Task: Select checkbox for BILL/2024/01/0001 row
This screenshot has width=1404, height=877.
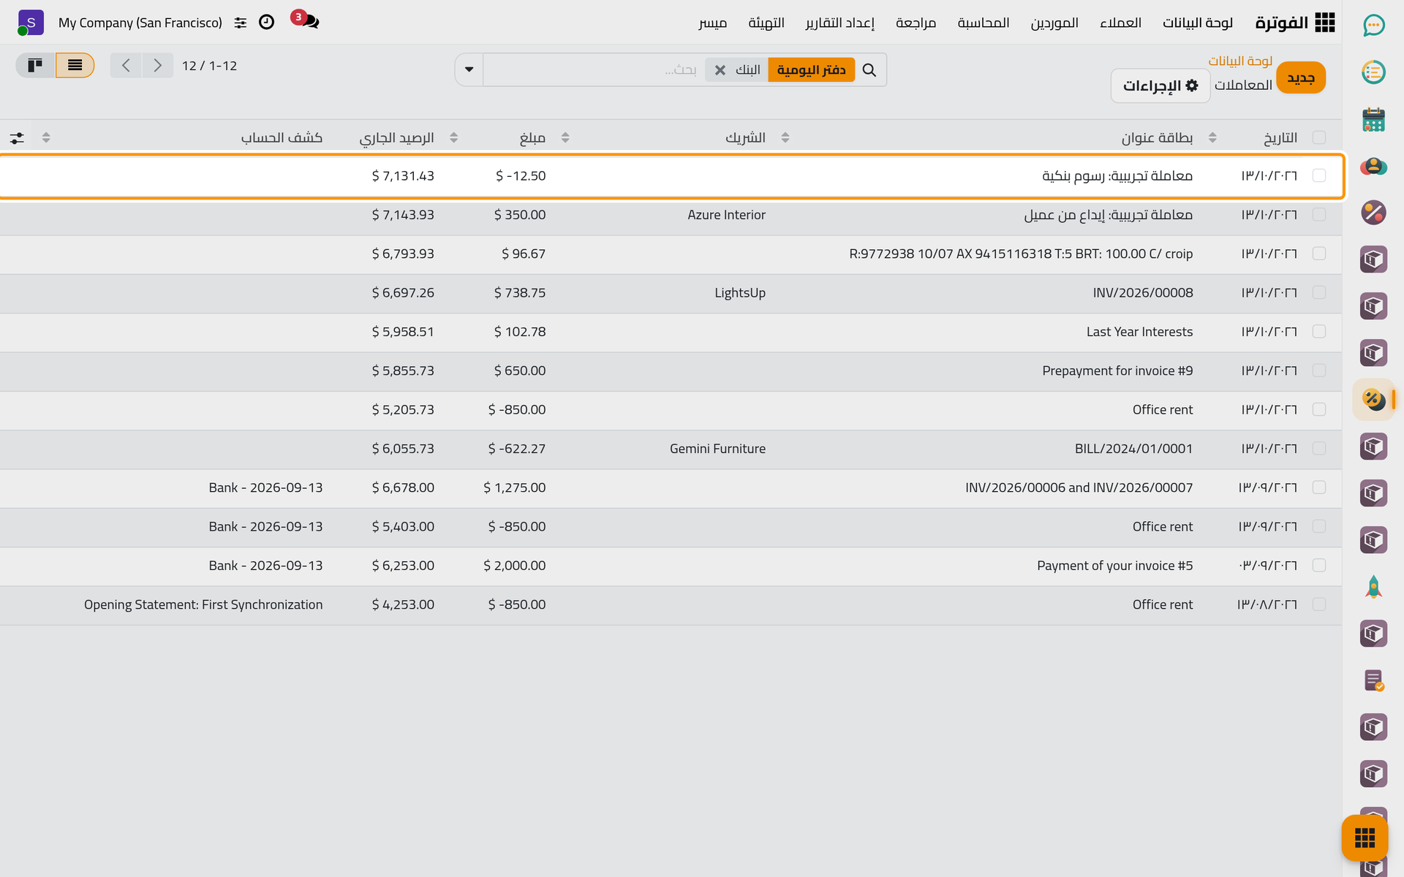Action: [x=1319, y=448]
